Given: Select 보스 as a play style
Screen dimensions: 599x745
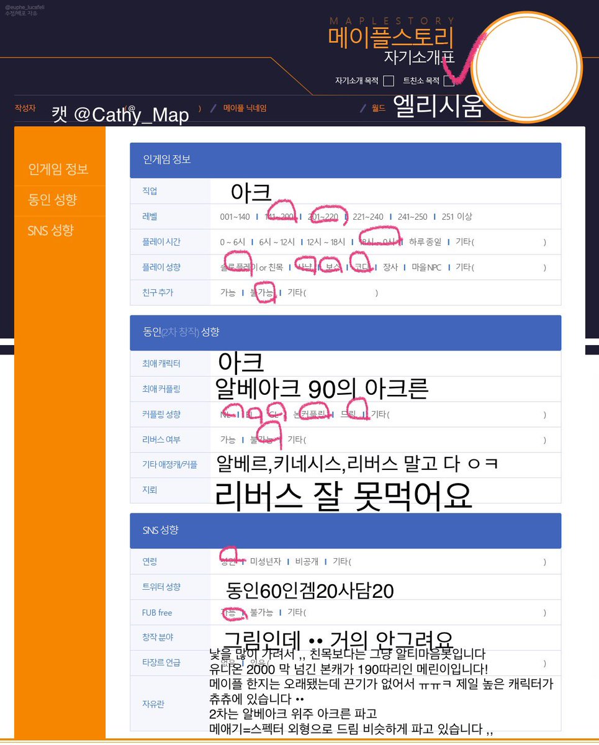Looking at the screenshot, I should tap(333, 267).
